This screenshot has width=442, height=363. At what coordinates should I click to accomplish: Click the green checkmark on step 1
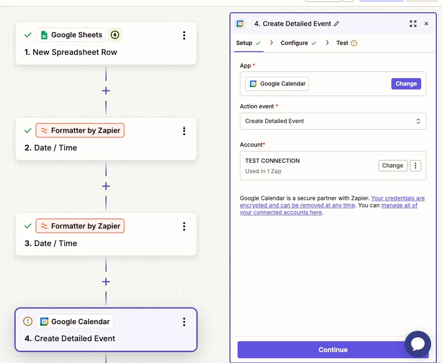tap(27, 35)
